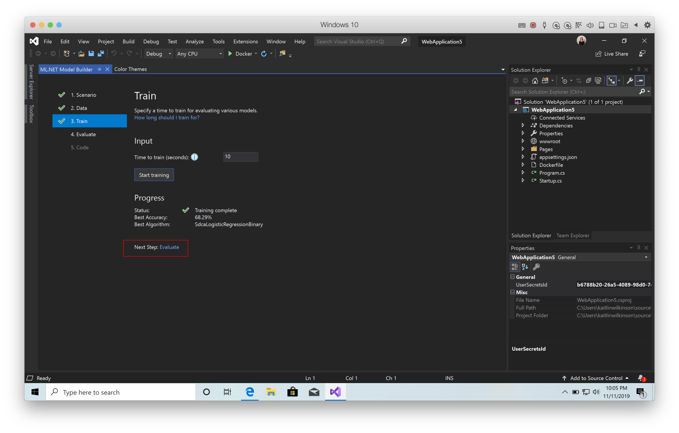Click the Time to train info icon

[x=194, y=157]
